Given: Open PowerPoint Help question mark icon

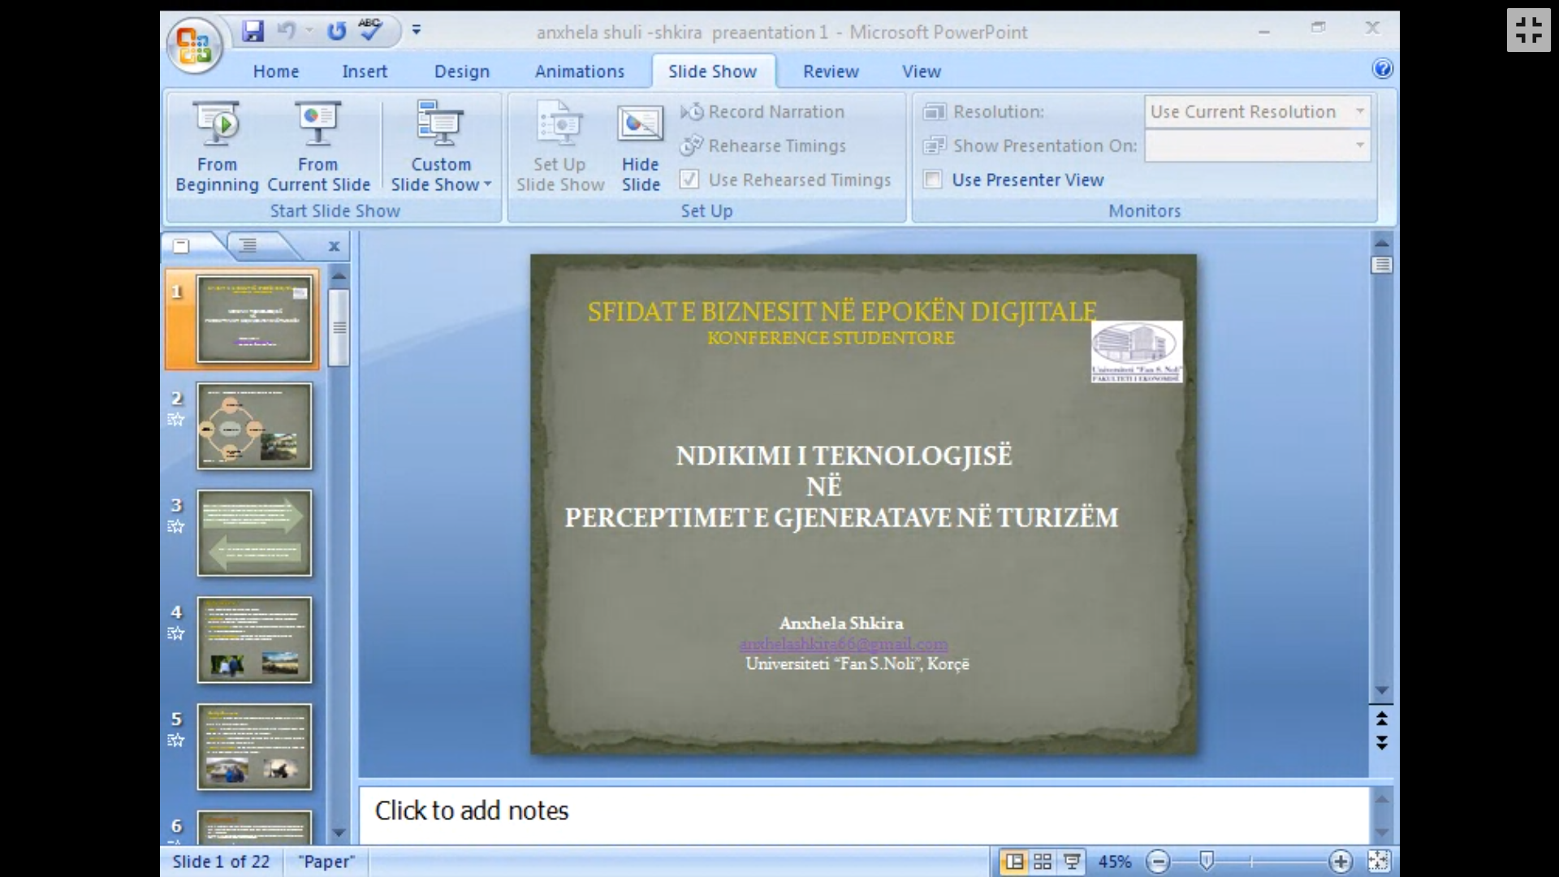Looking at the screenshot, I should 1382,69.
